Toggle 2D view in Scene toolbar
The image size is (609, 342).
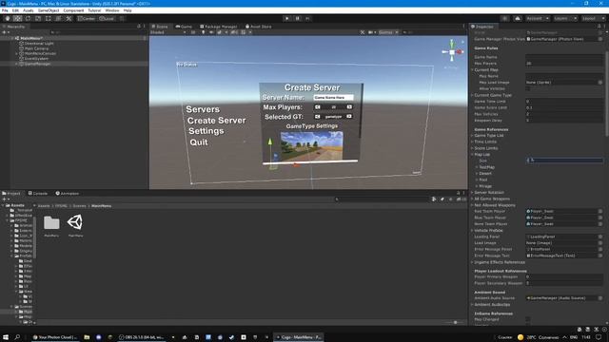pos(193,32)
